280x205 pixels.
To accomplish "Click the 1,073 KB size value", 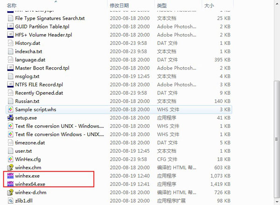I will pyautogui.click(x=220, y=176).
